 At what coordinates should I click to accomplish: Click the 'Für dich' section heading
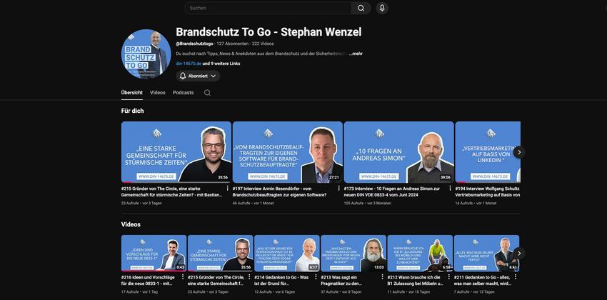pyautogui.click(x=132, y=111)
